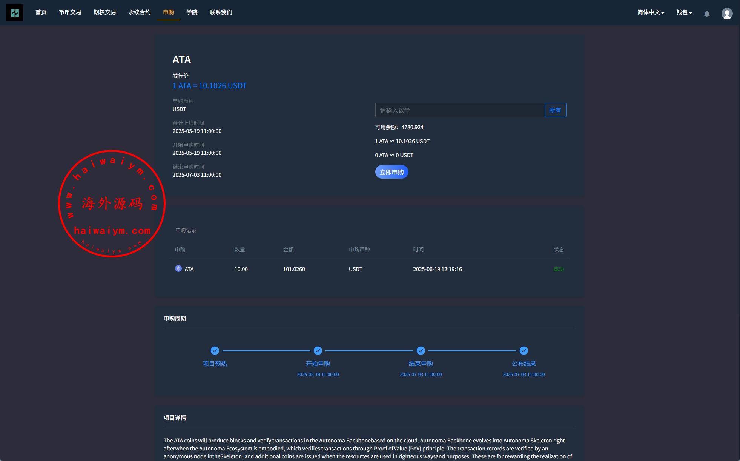
Task: Open 期权交易 menu item
Action: coord(105,12)
